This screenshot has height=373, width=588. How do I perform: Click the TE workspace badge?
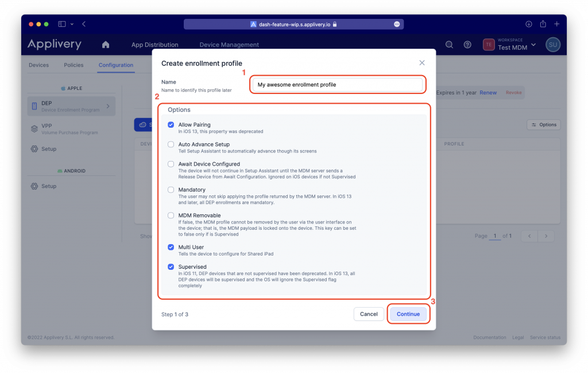pyautogui.click(x=489, y=45)
